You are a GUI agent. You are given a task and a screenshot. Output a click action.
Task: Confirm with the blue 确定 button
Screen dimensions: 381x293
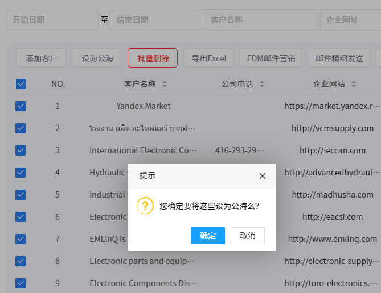(208, 236)
